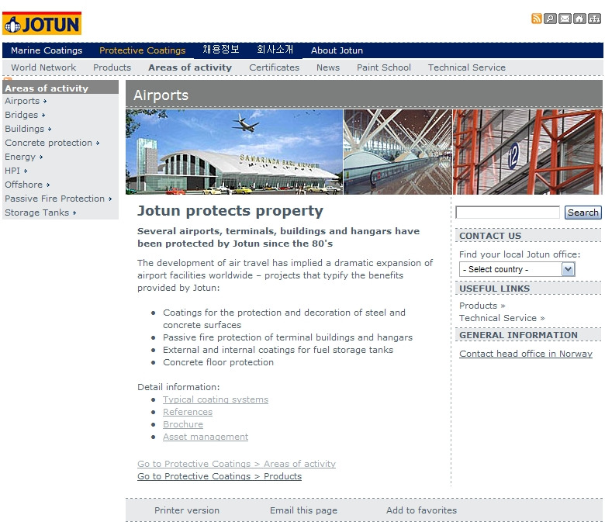Go to Protective Coatings Products link
The height and width of the screenshot is (522, 605).
(x=220, y=476)
